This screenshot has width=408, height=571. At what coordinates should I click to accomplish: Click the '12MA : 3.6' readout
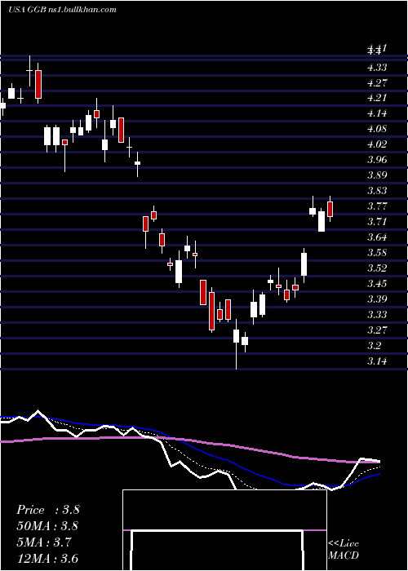pos(47,559)
